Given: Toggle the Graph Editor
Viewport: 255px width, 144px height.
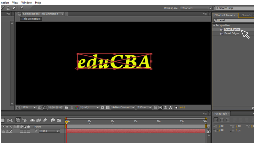Looking at the screenshot, I should pos(59,120).
